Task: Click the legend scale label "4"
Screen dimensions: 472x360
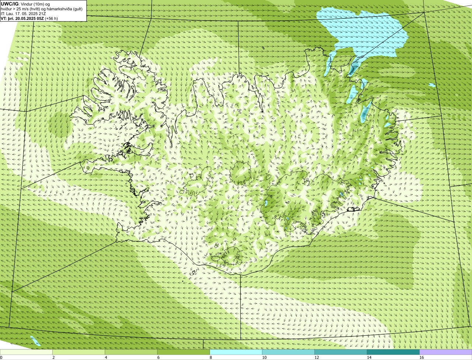Action: (106, 357)
